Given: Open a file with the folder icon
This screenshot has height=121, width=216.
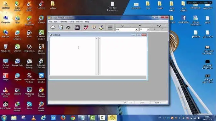Looking at the screenshot, I should click(60, 28).
